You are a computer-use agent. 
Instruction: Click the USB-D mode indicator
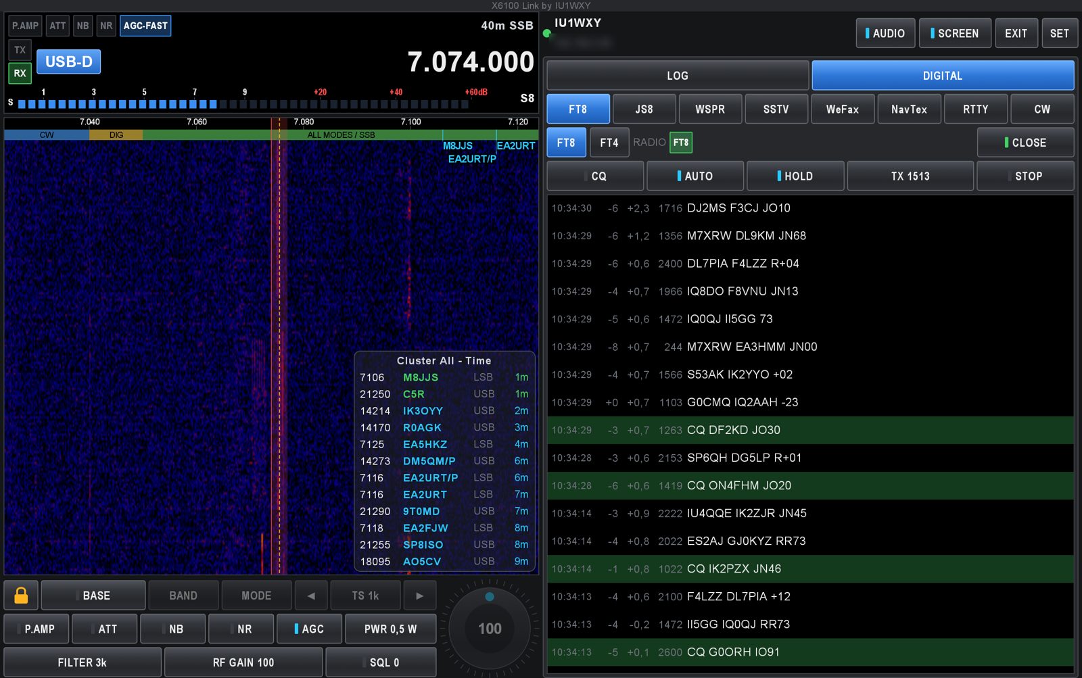click(68, 62)
